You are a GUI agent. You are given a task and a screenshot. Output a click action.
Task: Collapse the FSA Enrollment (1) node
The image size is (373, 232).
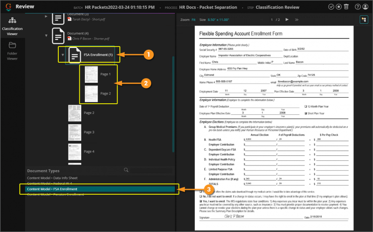pyautogui.click(x=63, y=55)
